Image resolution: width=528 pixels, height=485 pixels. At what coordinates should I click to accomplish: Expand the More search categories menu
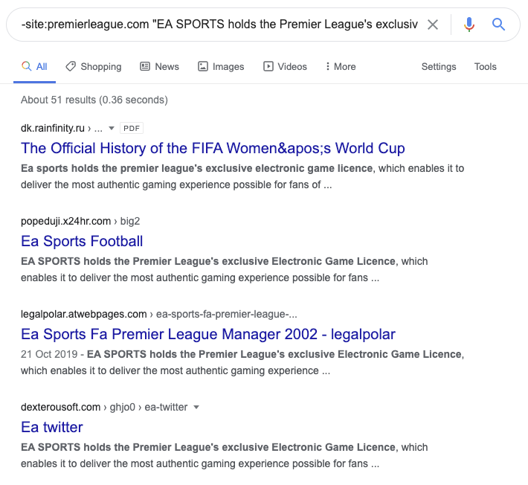[341, 66]
